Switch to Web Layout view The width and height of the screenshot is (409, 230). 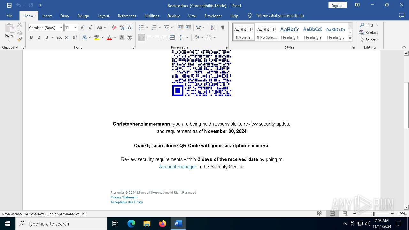(x=345, y=214)
